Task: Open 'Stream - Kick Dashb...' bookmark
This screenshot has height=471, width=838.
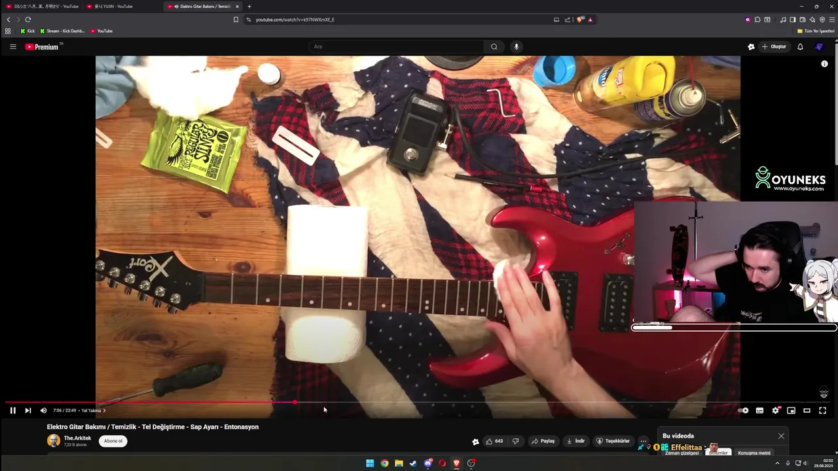Action: 62,31
